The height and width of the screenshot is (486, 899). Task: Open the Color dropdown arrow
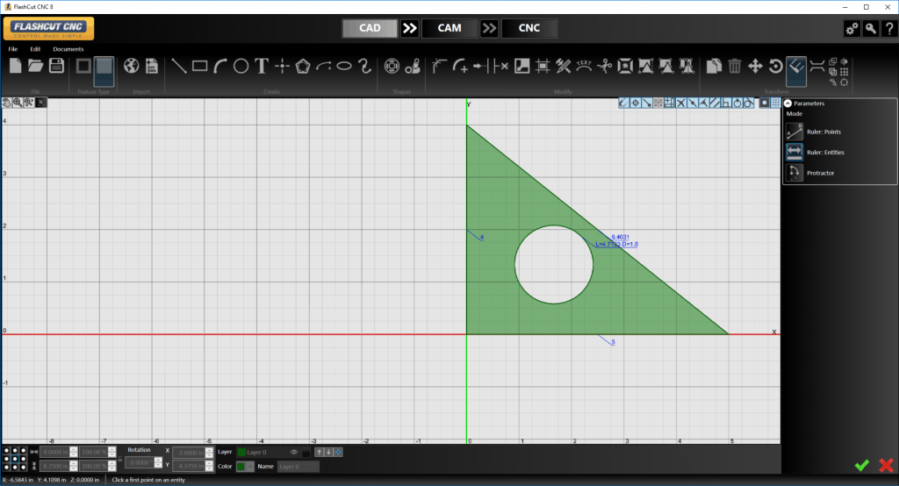tap(251, 467)
